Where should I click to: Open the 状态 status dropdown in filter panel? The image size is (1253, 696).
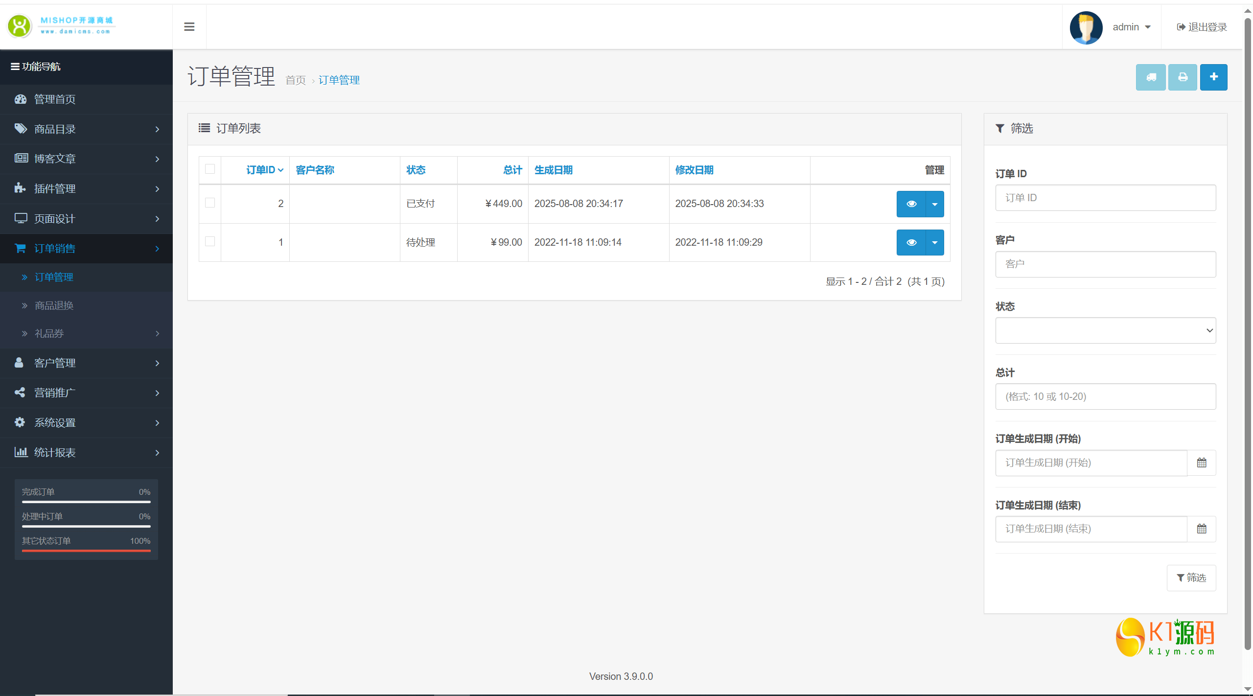tap(1105, 330)
